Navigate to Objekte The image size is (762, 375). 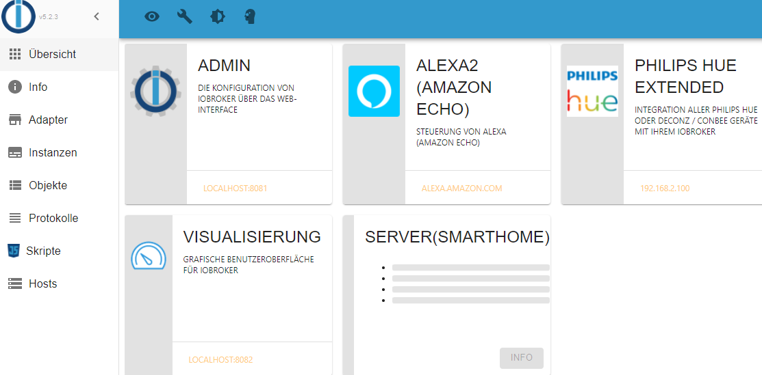pos(60,185)
